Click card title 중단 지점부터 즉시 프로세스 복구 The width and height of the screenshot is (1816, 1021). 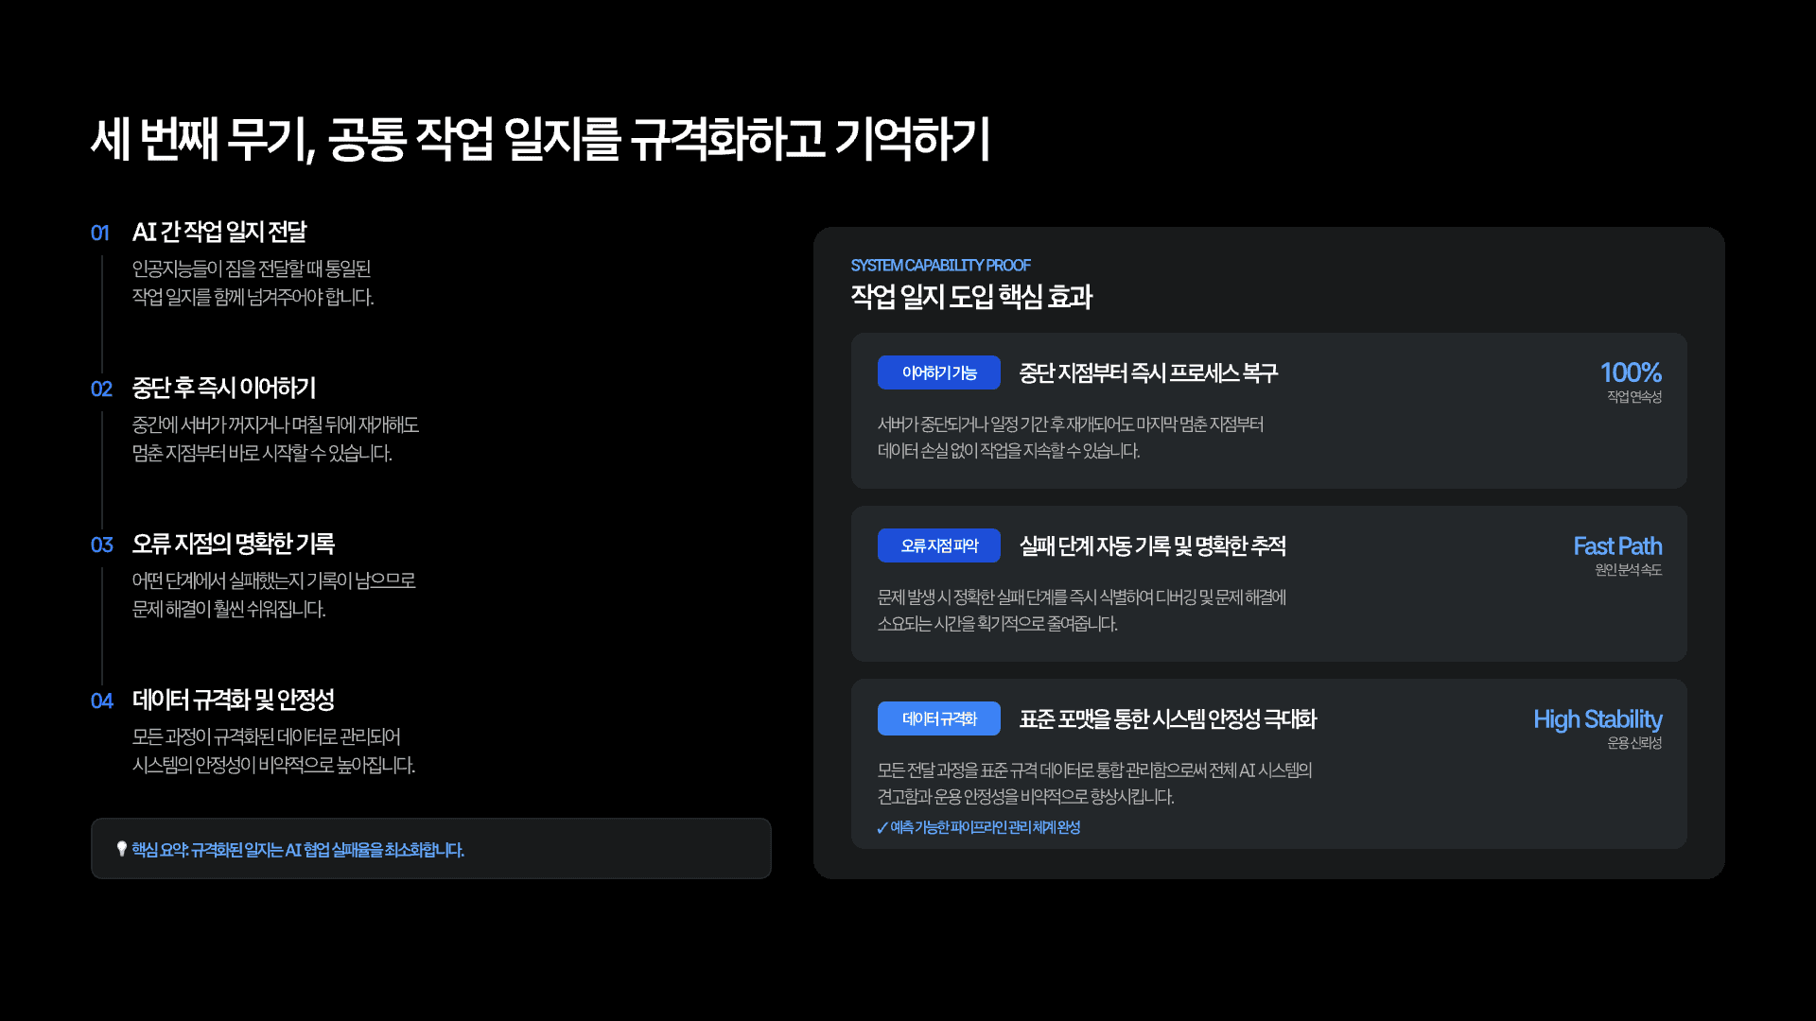(1148, 372)
